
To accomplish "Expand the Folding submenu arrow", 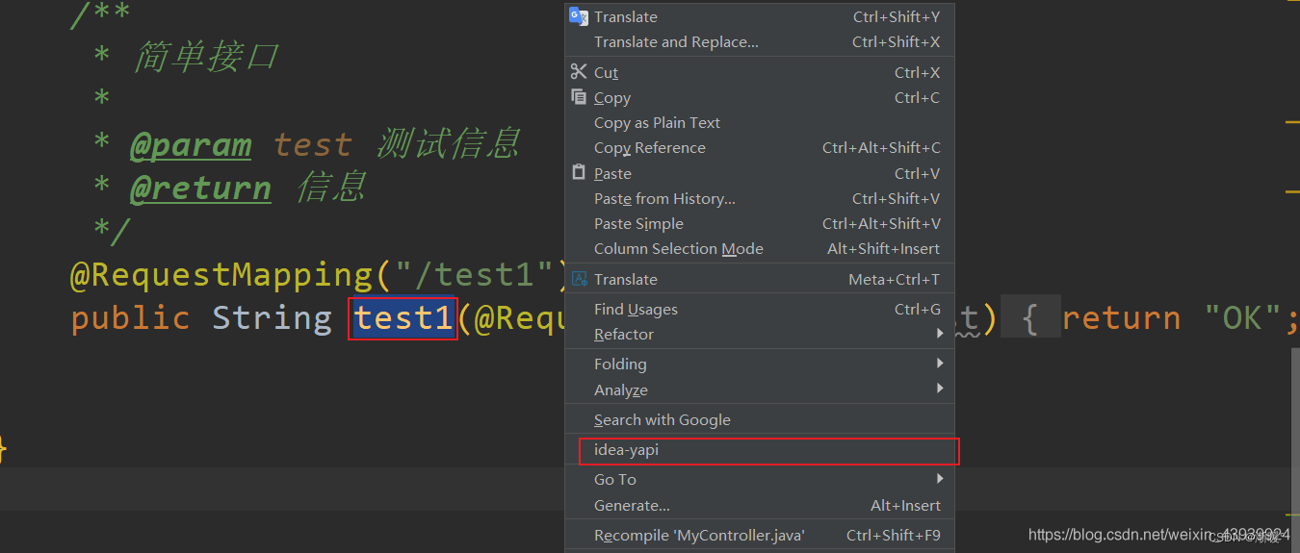I will point(940,364).
